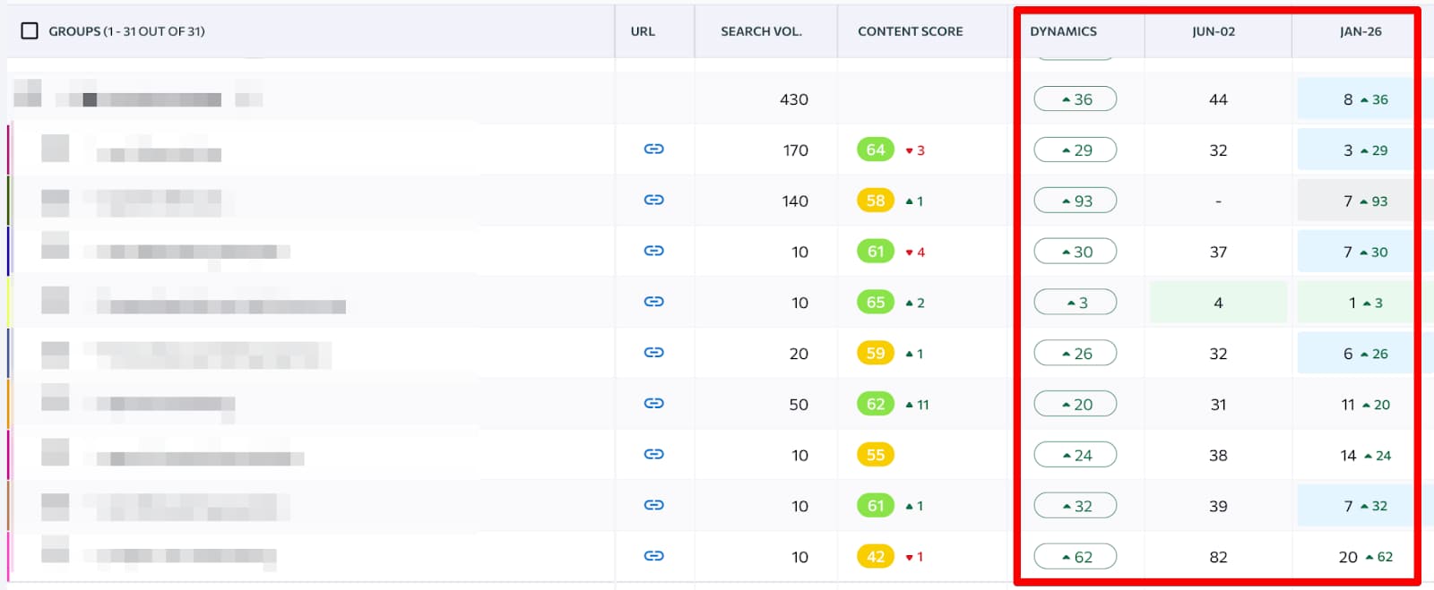Click the JAN-26 date column header

[x=1360, y=31]
